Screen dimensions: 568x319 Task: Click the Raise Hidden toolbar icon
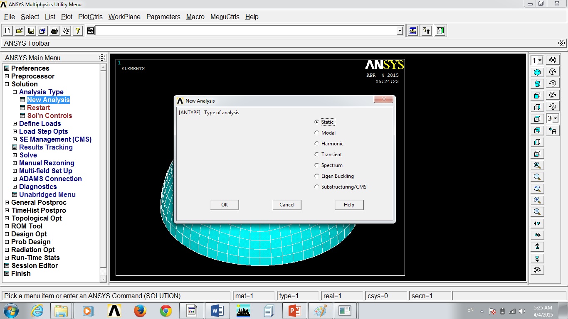412,31
